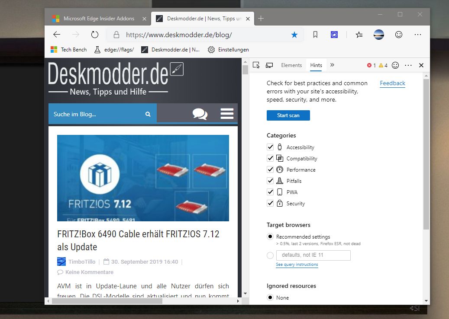
Task: Open the comments speech bubble icon
Action: tap(200, 114)
